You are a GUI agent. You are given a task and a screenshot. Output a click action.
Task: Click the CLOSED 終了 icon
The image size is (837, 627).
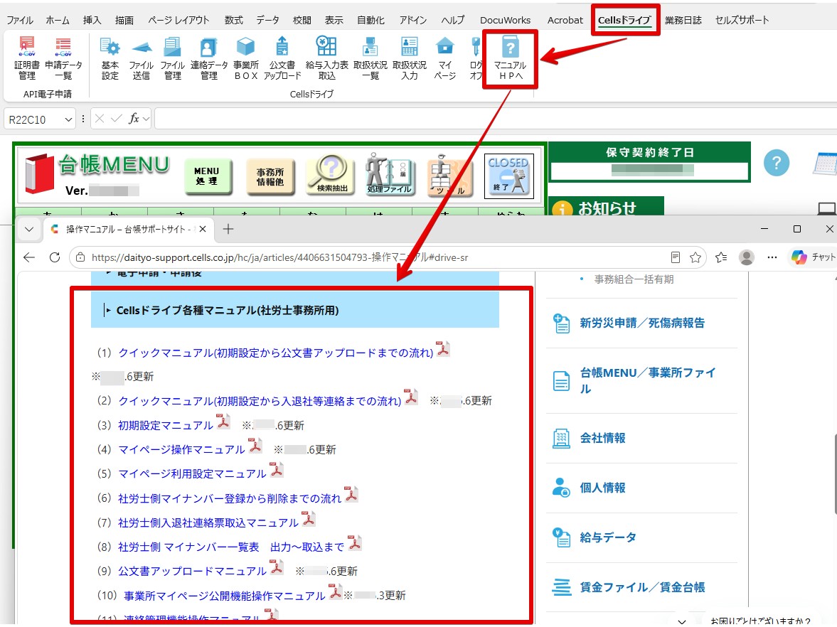point(508,176)
